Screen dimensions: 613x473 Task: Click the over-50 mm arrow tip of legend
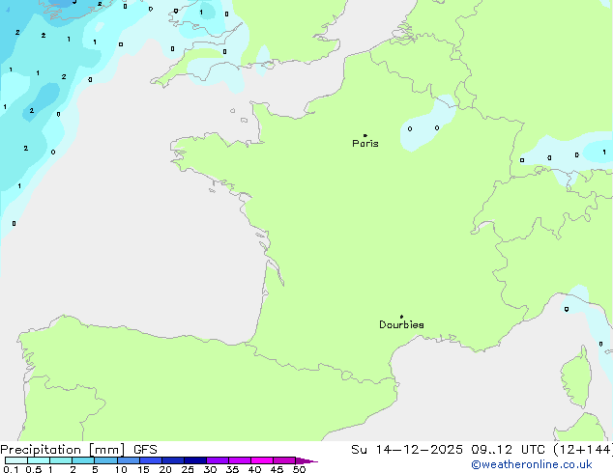point(306,460)
